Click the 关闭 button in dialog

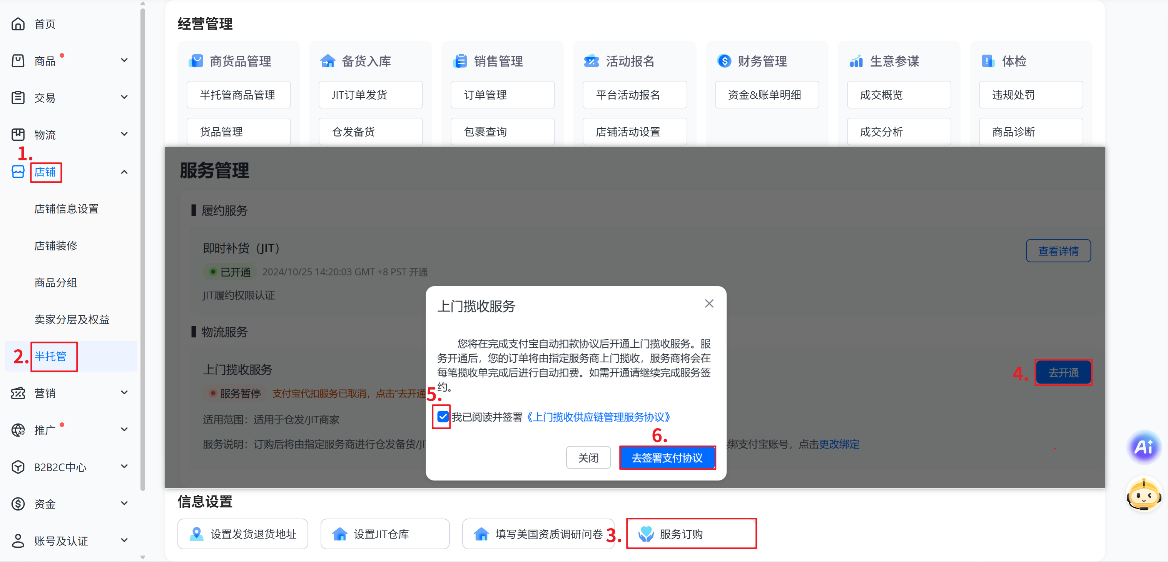point(588,458)
